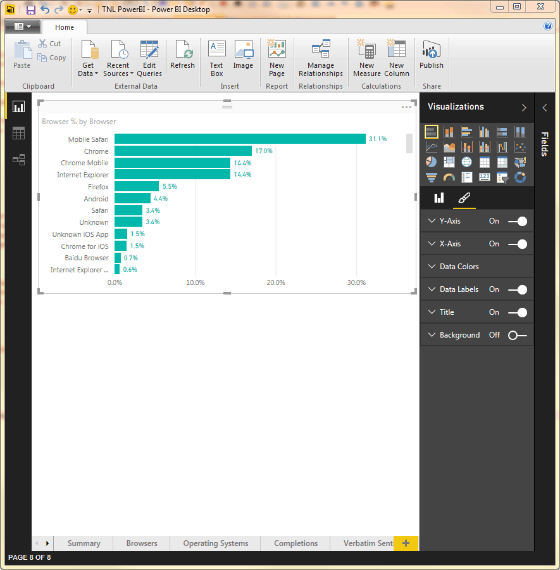Expand the Data Labels section chevron
This screenshot has height=570, width=560.
(432, 289)
